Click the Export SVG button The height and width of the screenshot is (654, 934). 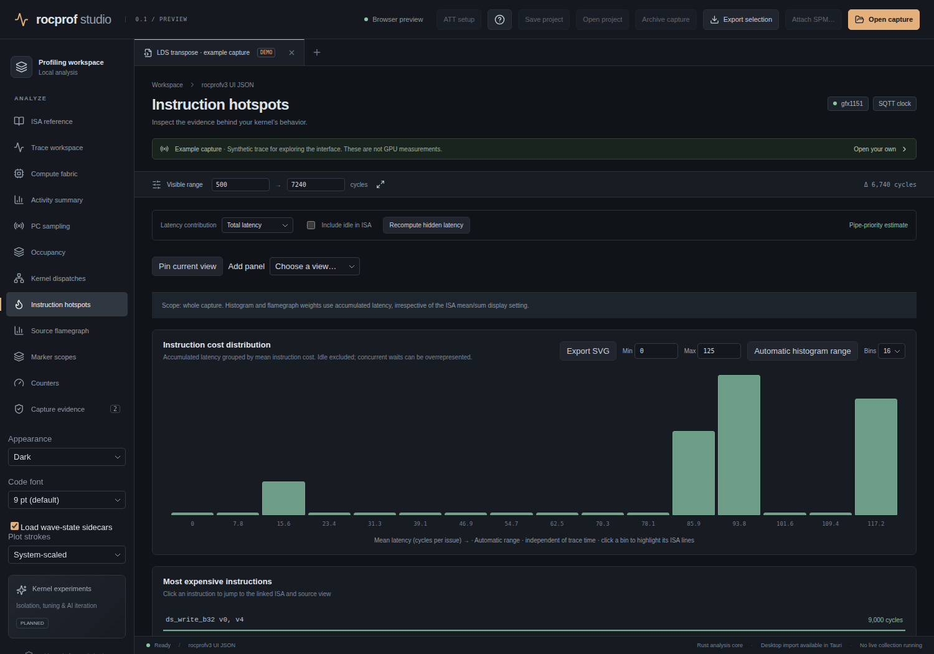(588, 351)
